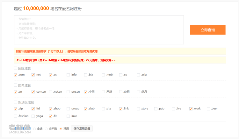Tick the .mobi checkbox
The image size is (239, 139).
103,75
